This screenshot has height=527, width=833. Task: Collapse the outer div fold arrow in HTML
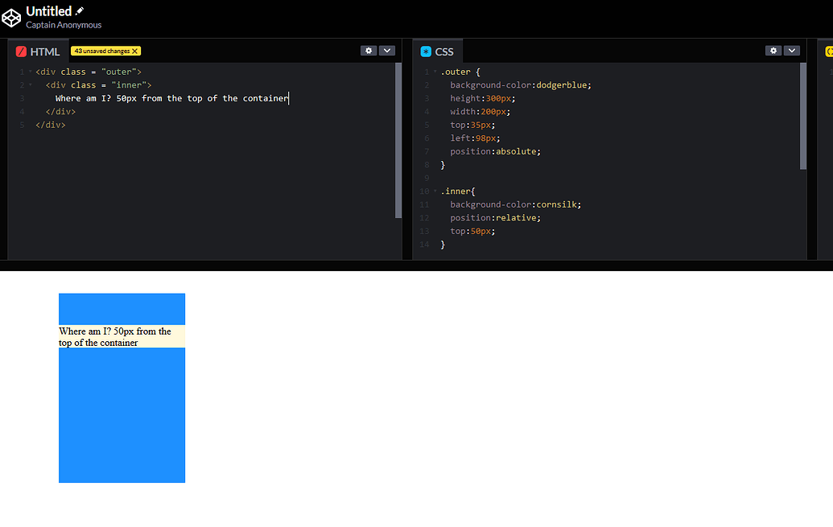point(31,72)
